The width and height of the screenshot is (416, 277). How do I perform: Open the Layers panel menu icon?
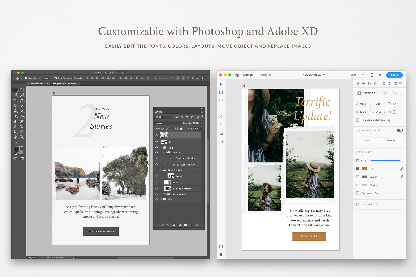coord(202,112)
